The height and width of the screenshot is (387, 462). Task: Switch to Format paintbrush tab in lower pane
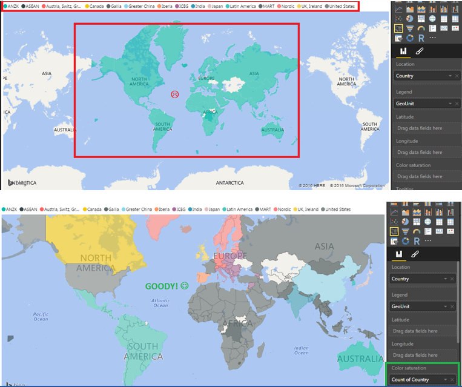click(415, 254)
